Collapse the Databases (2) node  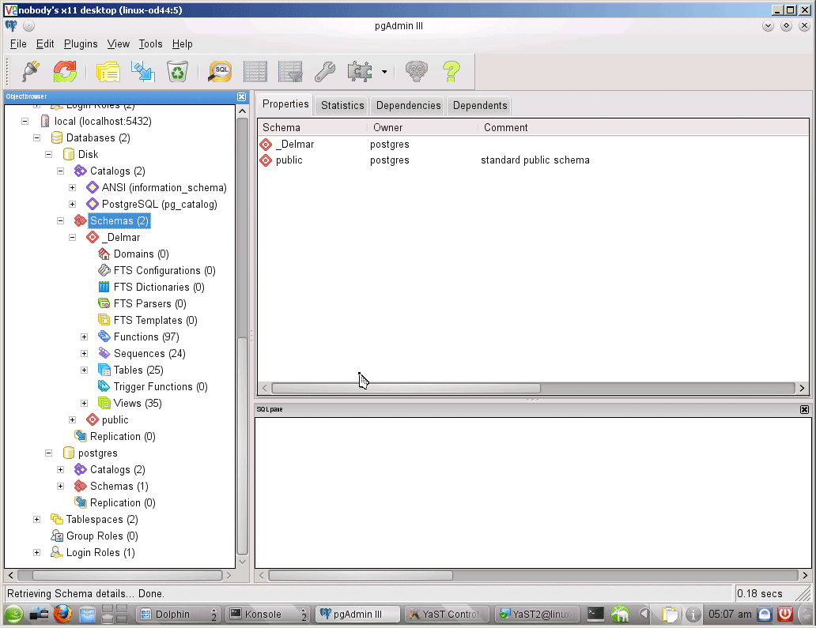36,137
